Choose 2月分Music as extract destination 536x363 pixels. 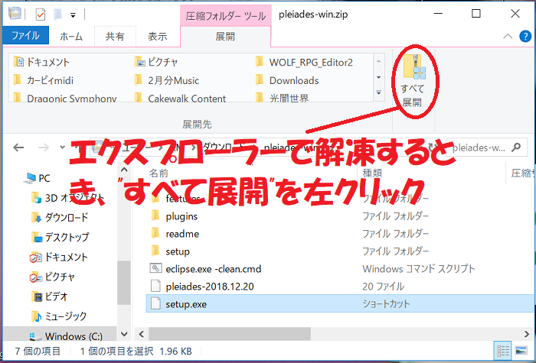167,80
